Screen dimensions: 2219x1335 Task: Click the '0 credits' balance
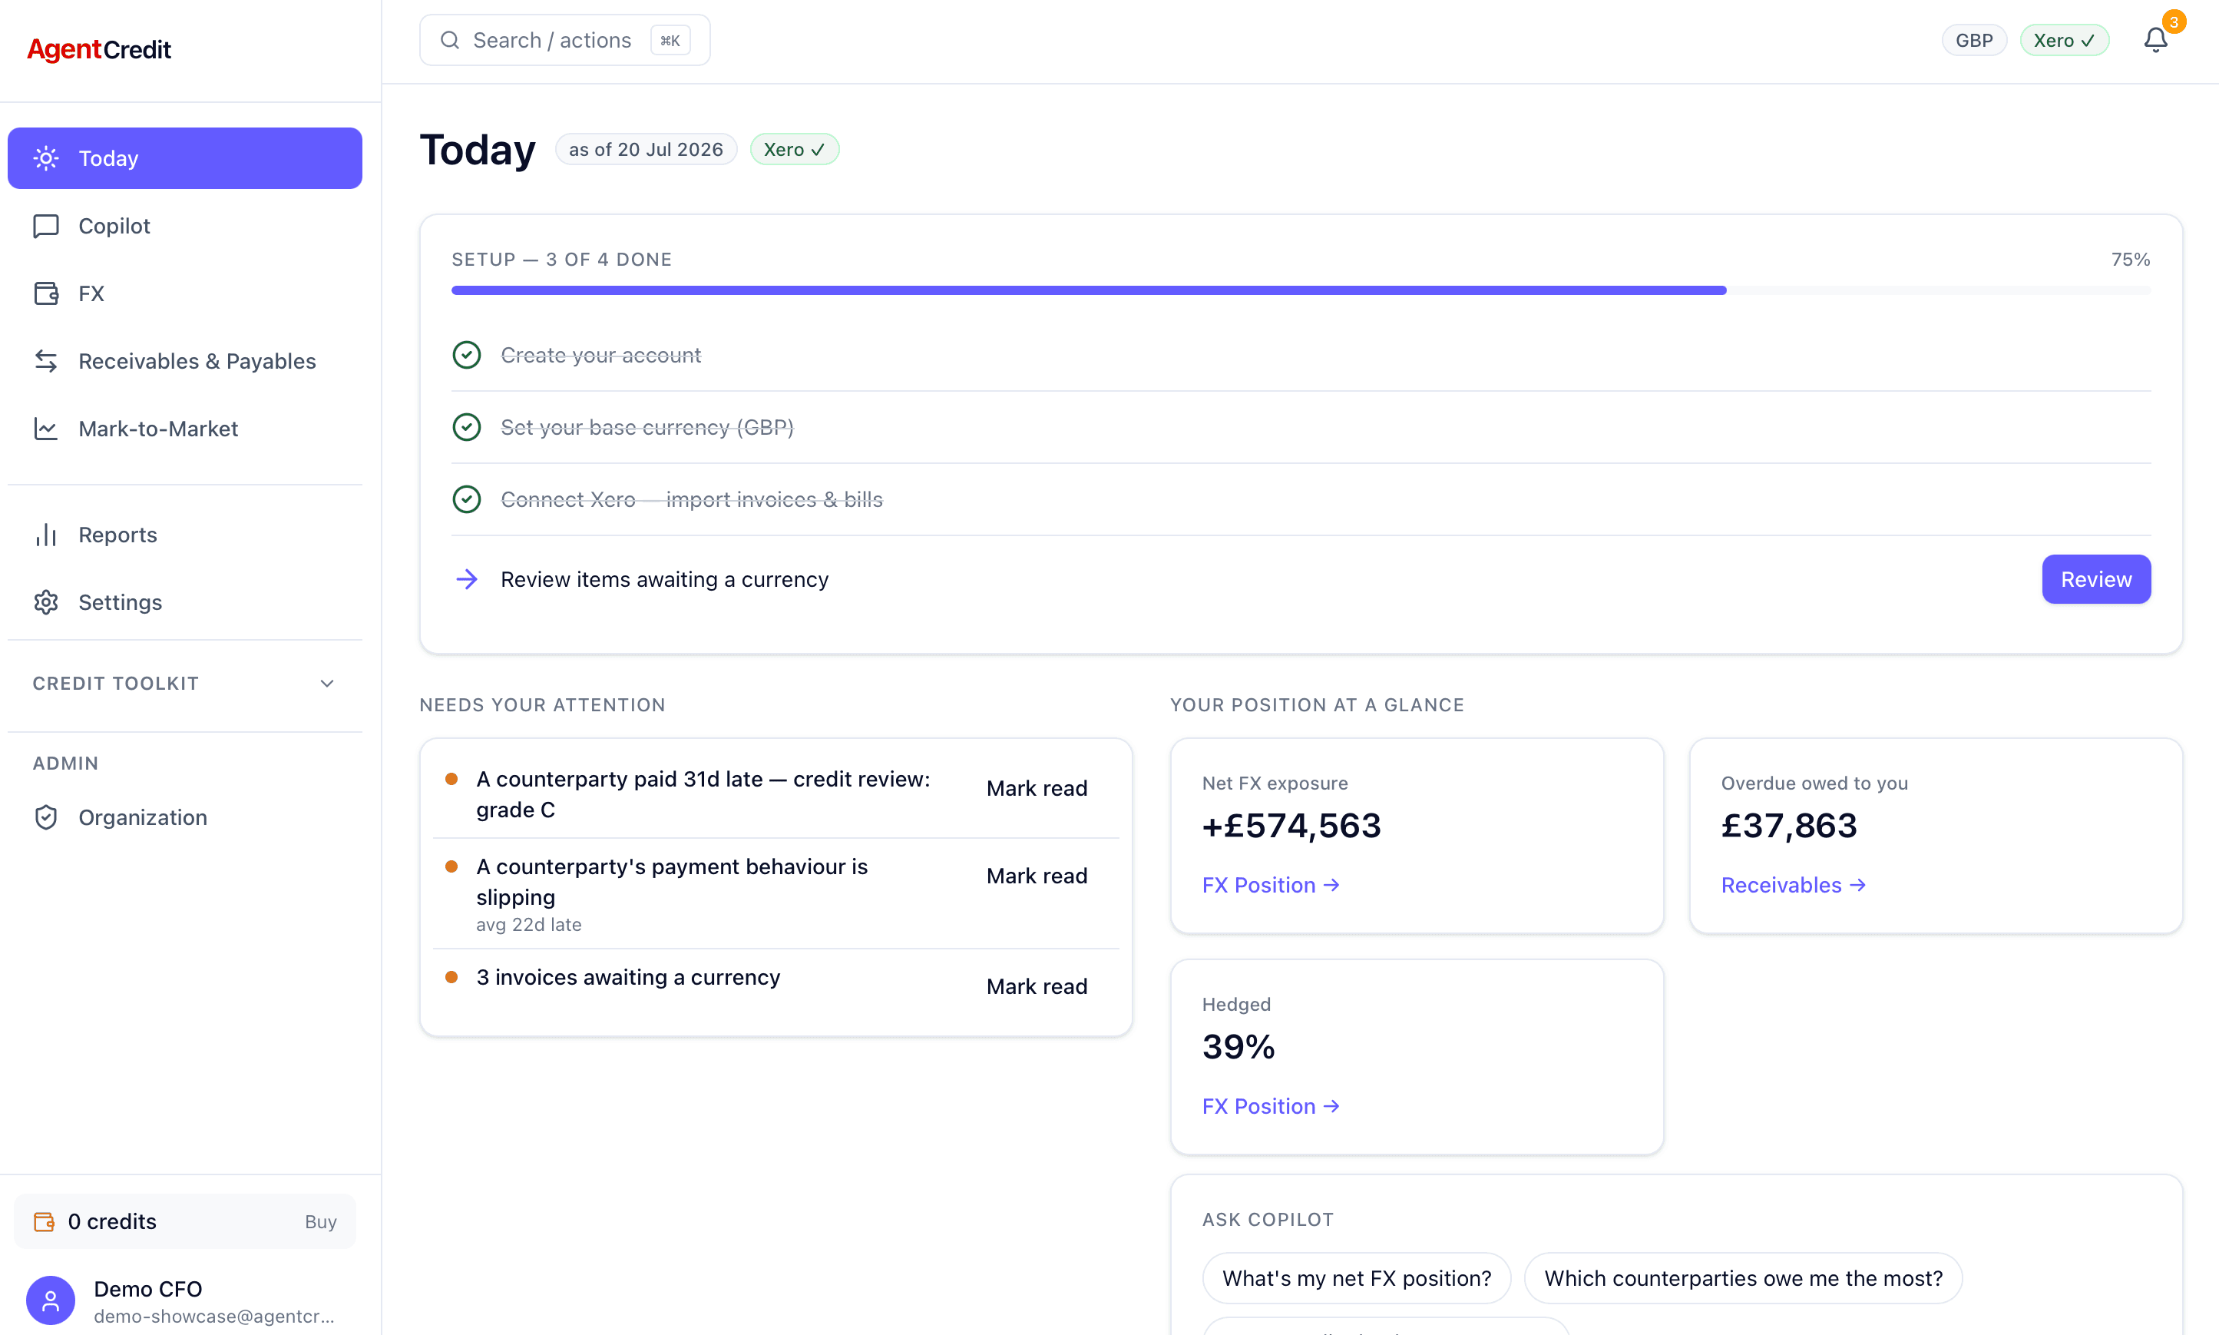pyautogui.click(x=112, y=1221)
